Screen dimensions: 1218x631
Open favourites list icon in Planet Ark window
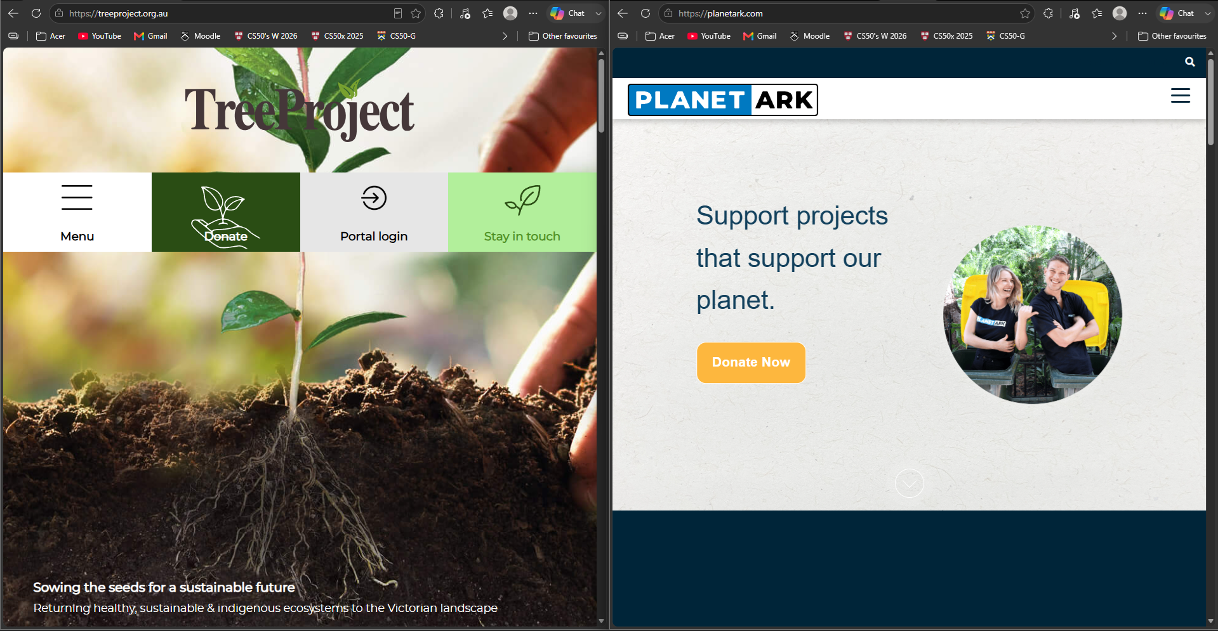pos(1097,13)
